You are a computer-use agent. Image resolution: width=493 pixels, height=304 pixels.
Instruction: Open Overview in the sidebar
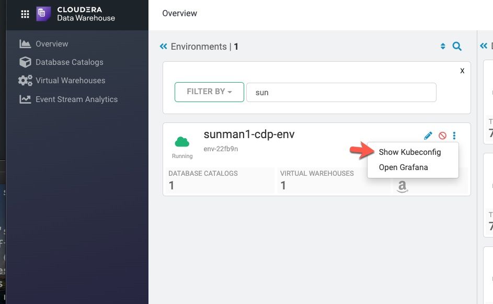[52, 44]
